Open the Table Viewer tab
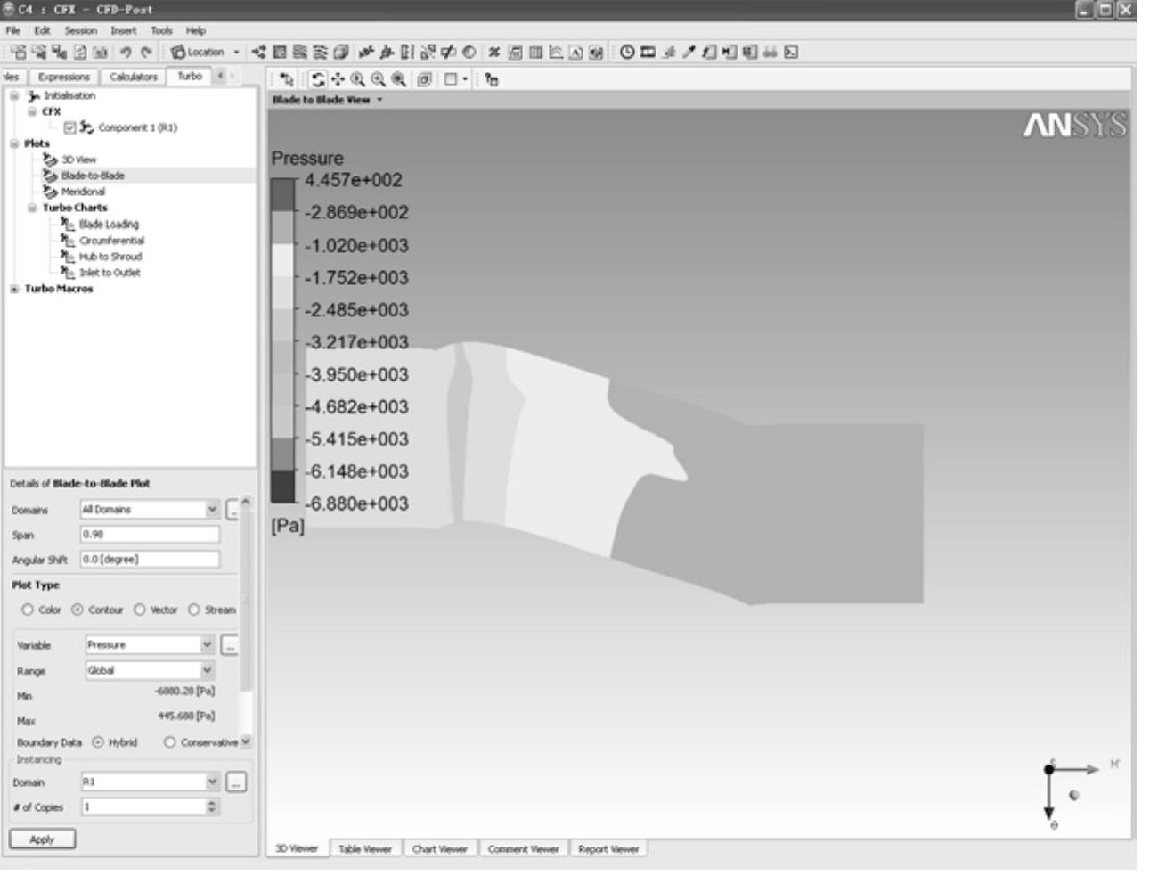 (365, 849)
